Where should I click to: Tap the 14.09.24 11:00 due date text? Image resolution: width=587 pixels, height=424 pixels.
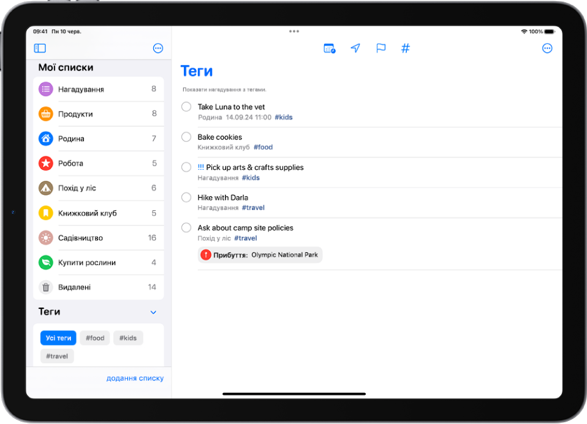249,117
